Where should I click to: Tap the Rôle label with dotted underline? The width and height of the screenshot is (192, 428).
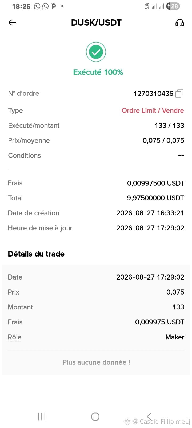[x=15, y=337]
